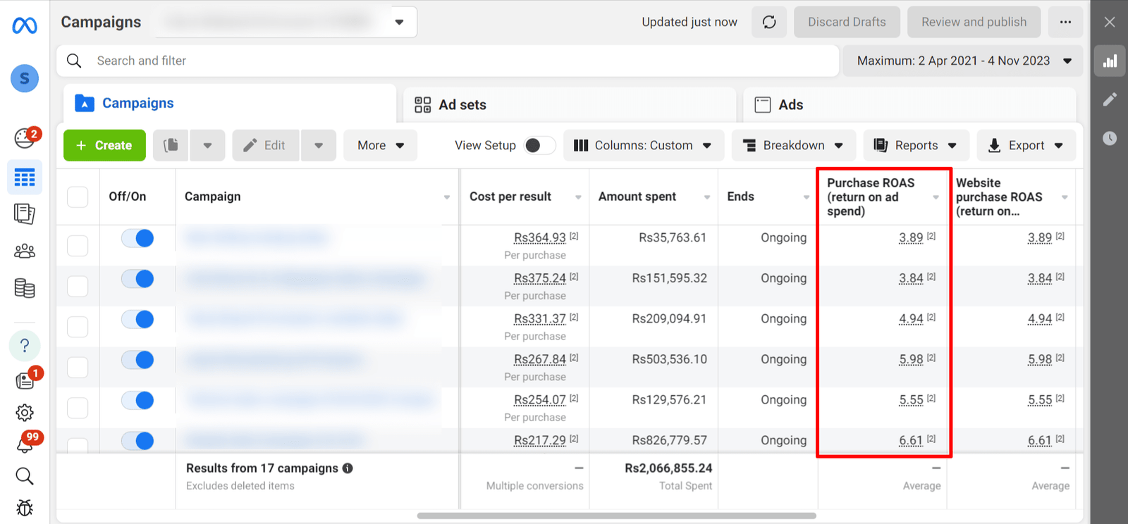Click the Review and publish button
Viewport: 1128px width, 524px height.
point(974,22)
